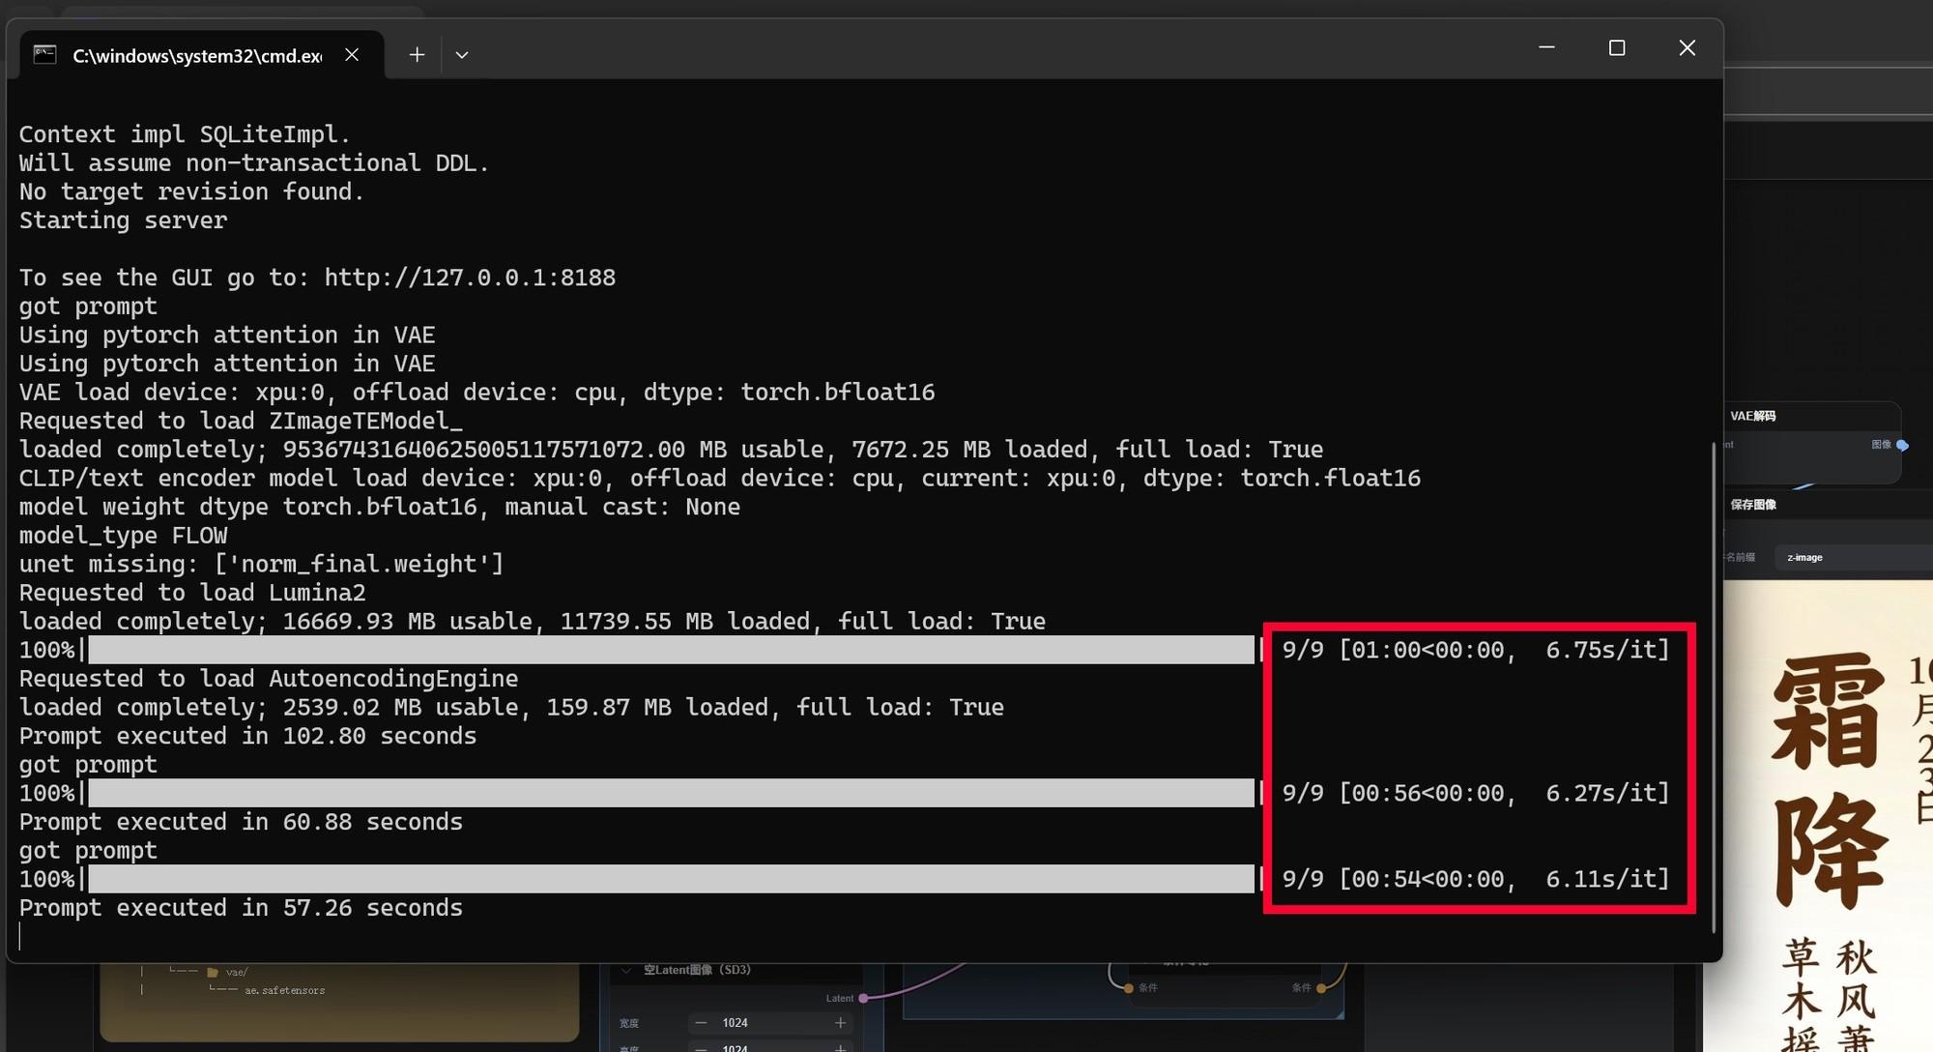Image resolution: width=1933 pixels, height=1052 pixels.
Task: Open the terminal profile dropdown chevron
Action: (462, 55)
